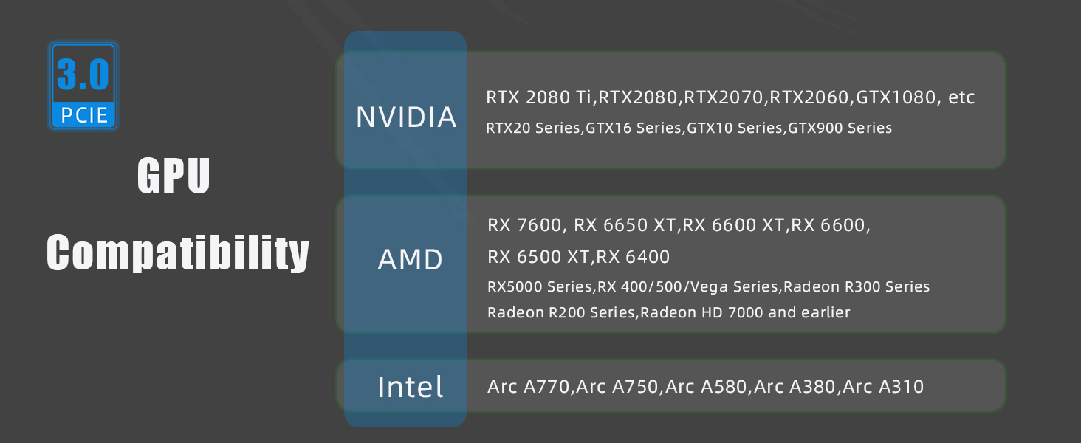Select the AMD brand label
Screen dimensions: 1081x443
411,260
